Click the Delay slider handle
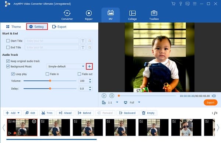This screenshot has width=221, height=143. click(50, 88)
